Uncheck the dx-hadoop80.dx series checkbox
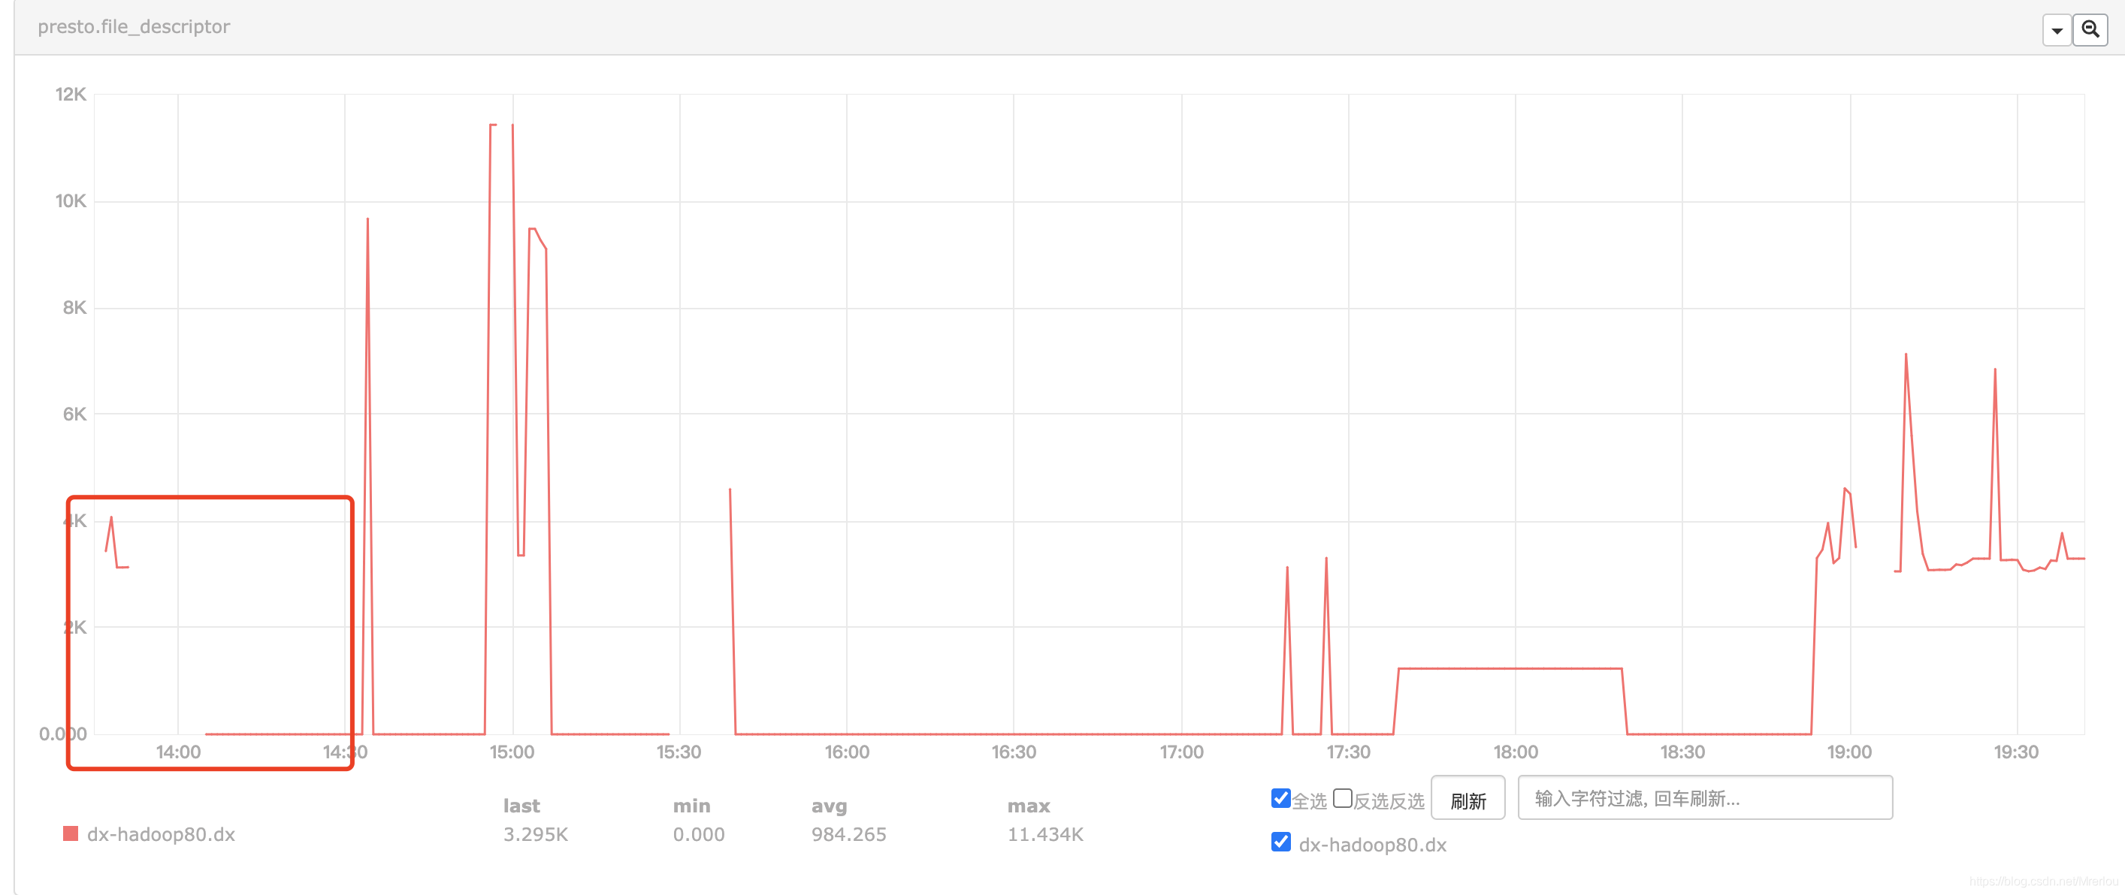The height and width of the screenshot is (895, 2125). [1280, 842]
